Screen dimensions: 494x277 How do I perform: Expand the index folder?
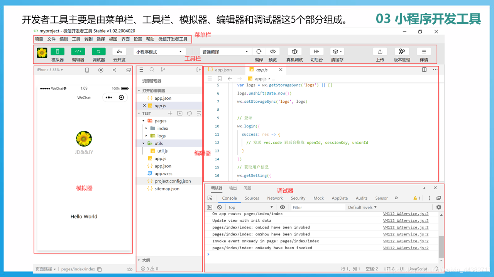(x=146, y=128)
